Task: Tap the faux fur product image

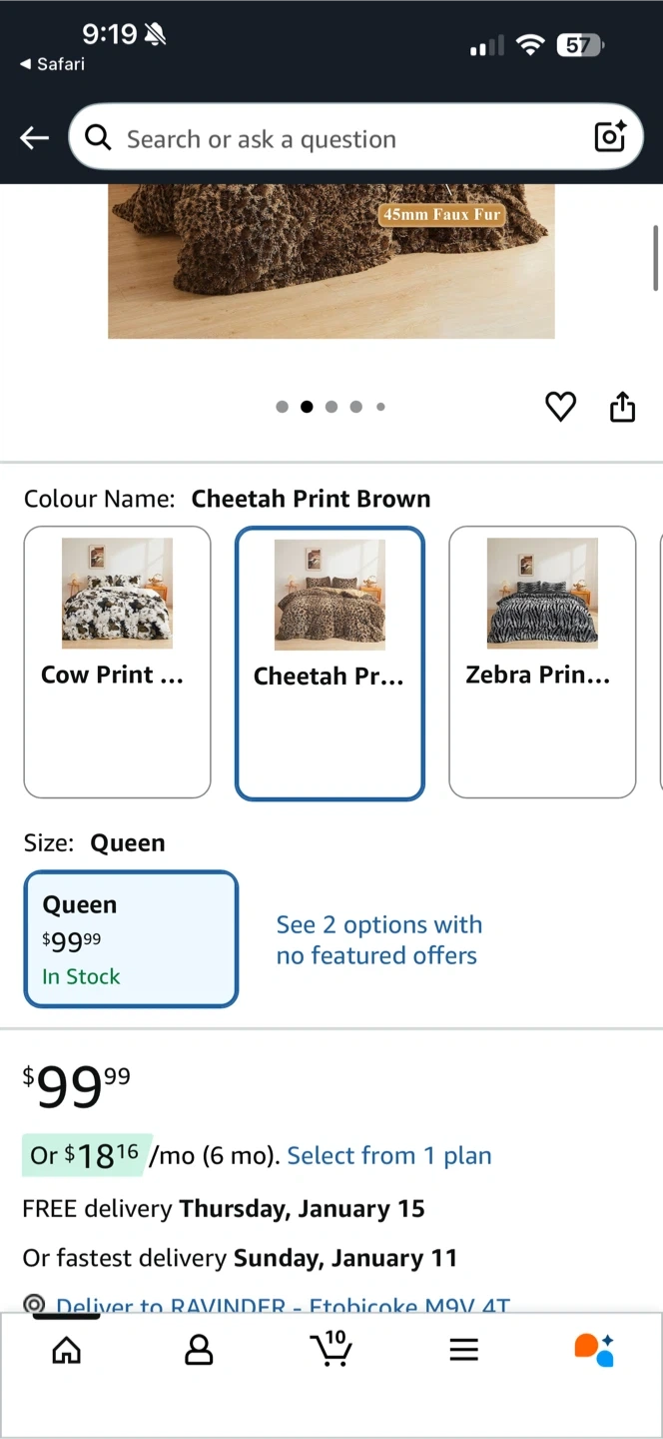Action: 331,262
